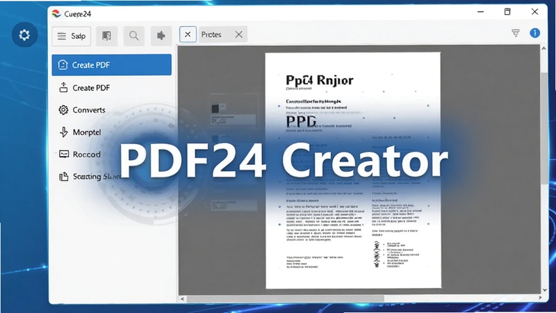Click the icon beside Scarting
Screen dimensions: 556x313
click(x=64, y=177)
